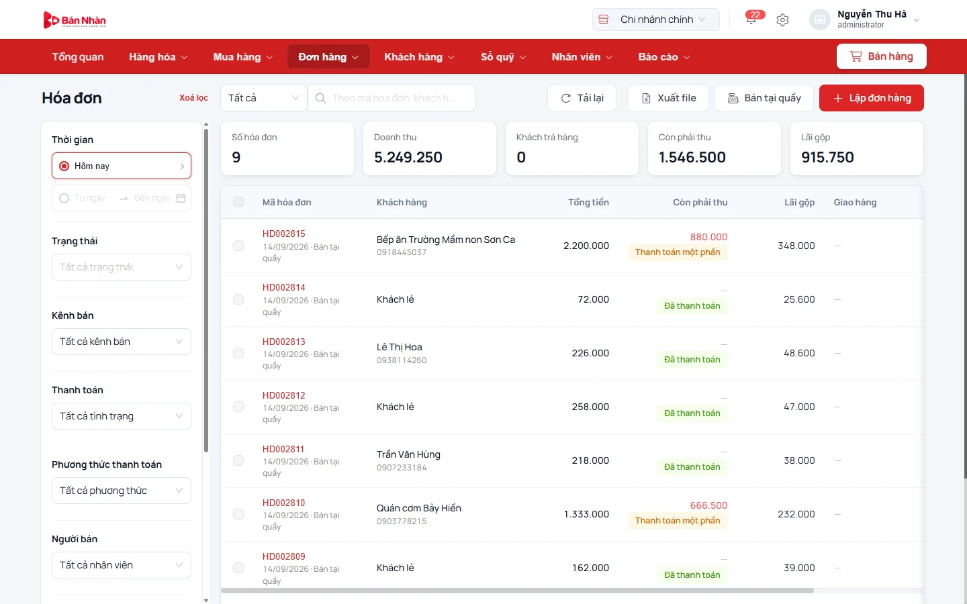
Task: Open the settings gear icon
Action: coord(782,20)
